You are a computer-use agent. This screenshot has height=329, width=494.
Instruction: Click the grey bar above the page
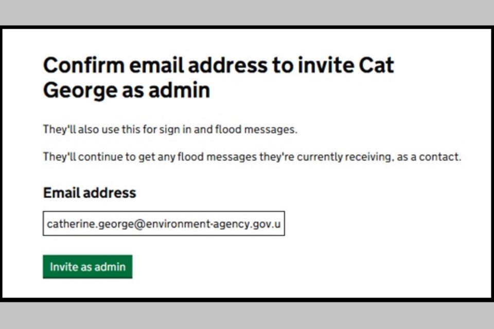pyautogui.click(x=247, y=12)
